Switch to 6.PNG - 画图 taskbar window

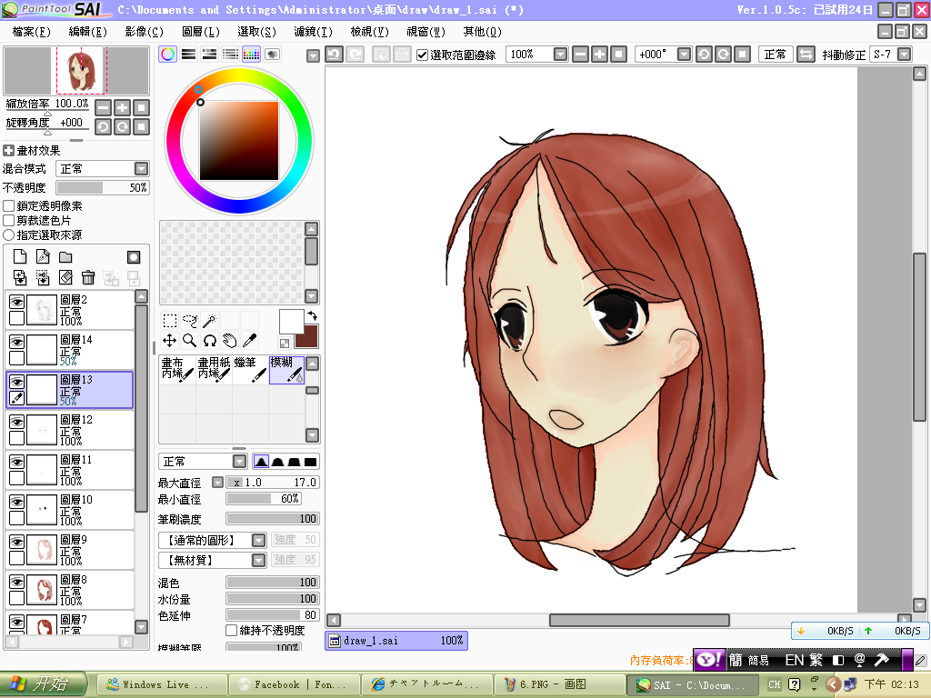(559, 685)
